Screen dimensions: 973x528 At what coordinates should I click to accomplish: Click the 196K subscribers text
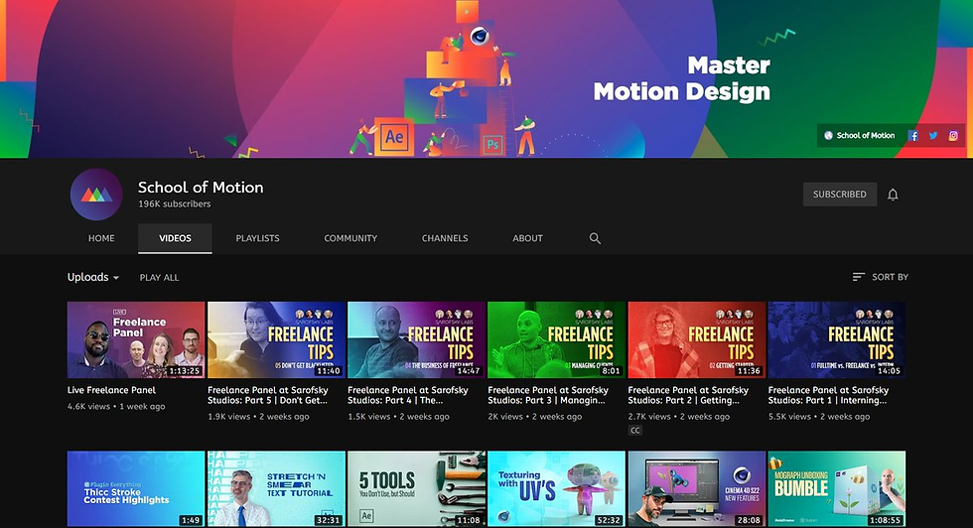pos(175,204)
